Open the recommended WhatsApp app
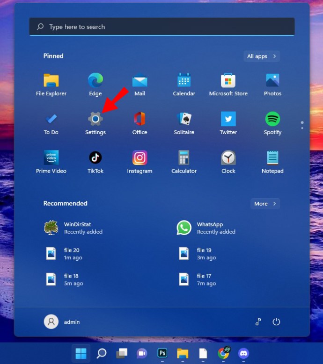This screenshot has width=323, height=364. point(206,228)
